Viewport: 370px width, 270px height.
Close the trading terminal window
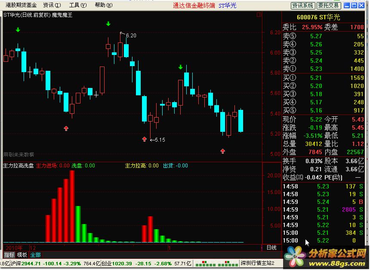coord(361,6)
